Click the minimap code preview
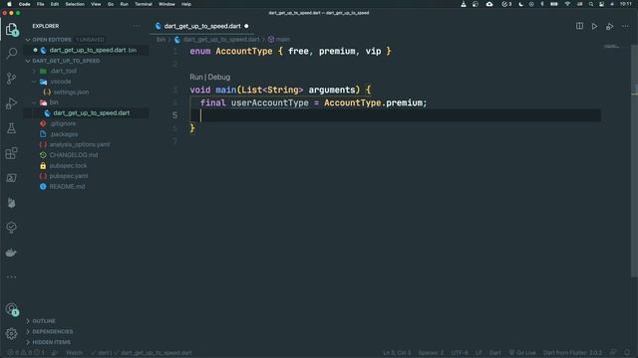Viewport: 638px width, 358px height. coord(611,47)
